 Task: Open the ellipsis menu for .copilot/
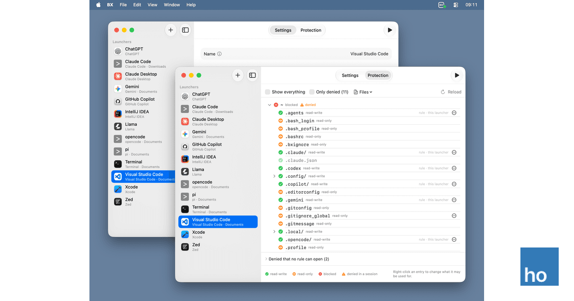pyautogui.click(x=454, y=184)
